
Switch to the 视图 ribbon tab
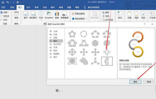[x=69, y=7]
